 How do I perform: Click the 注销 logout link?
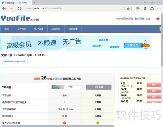148,19
